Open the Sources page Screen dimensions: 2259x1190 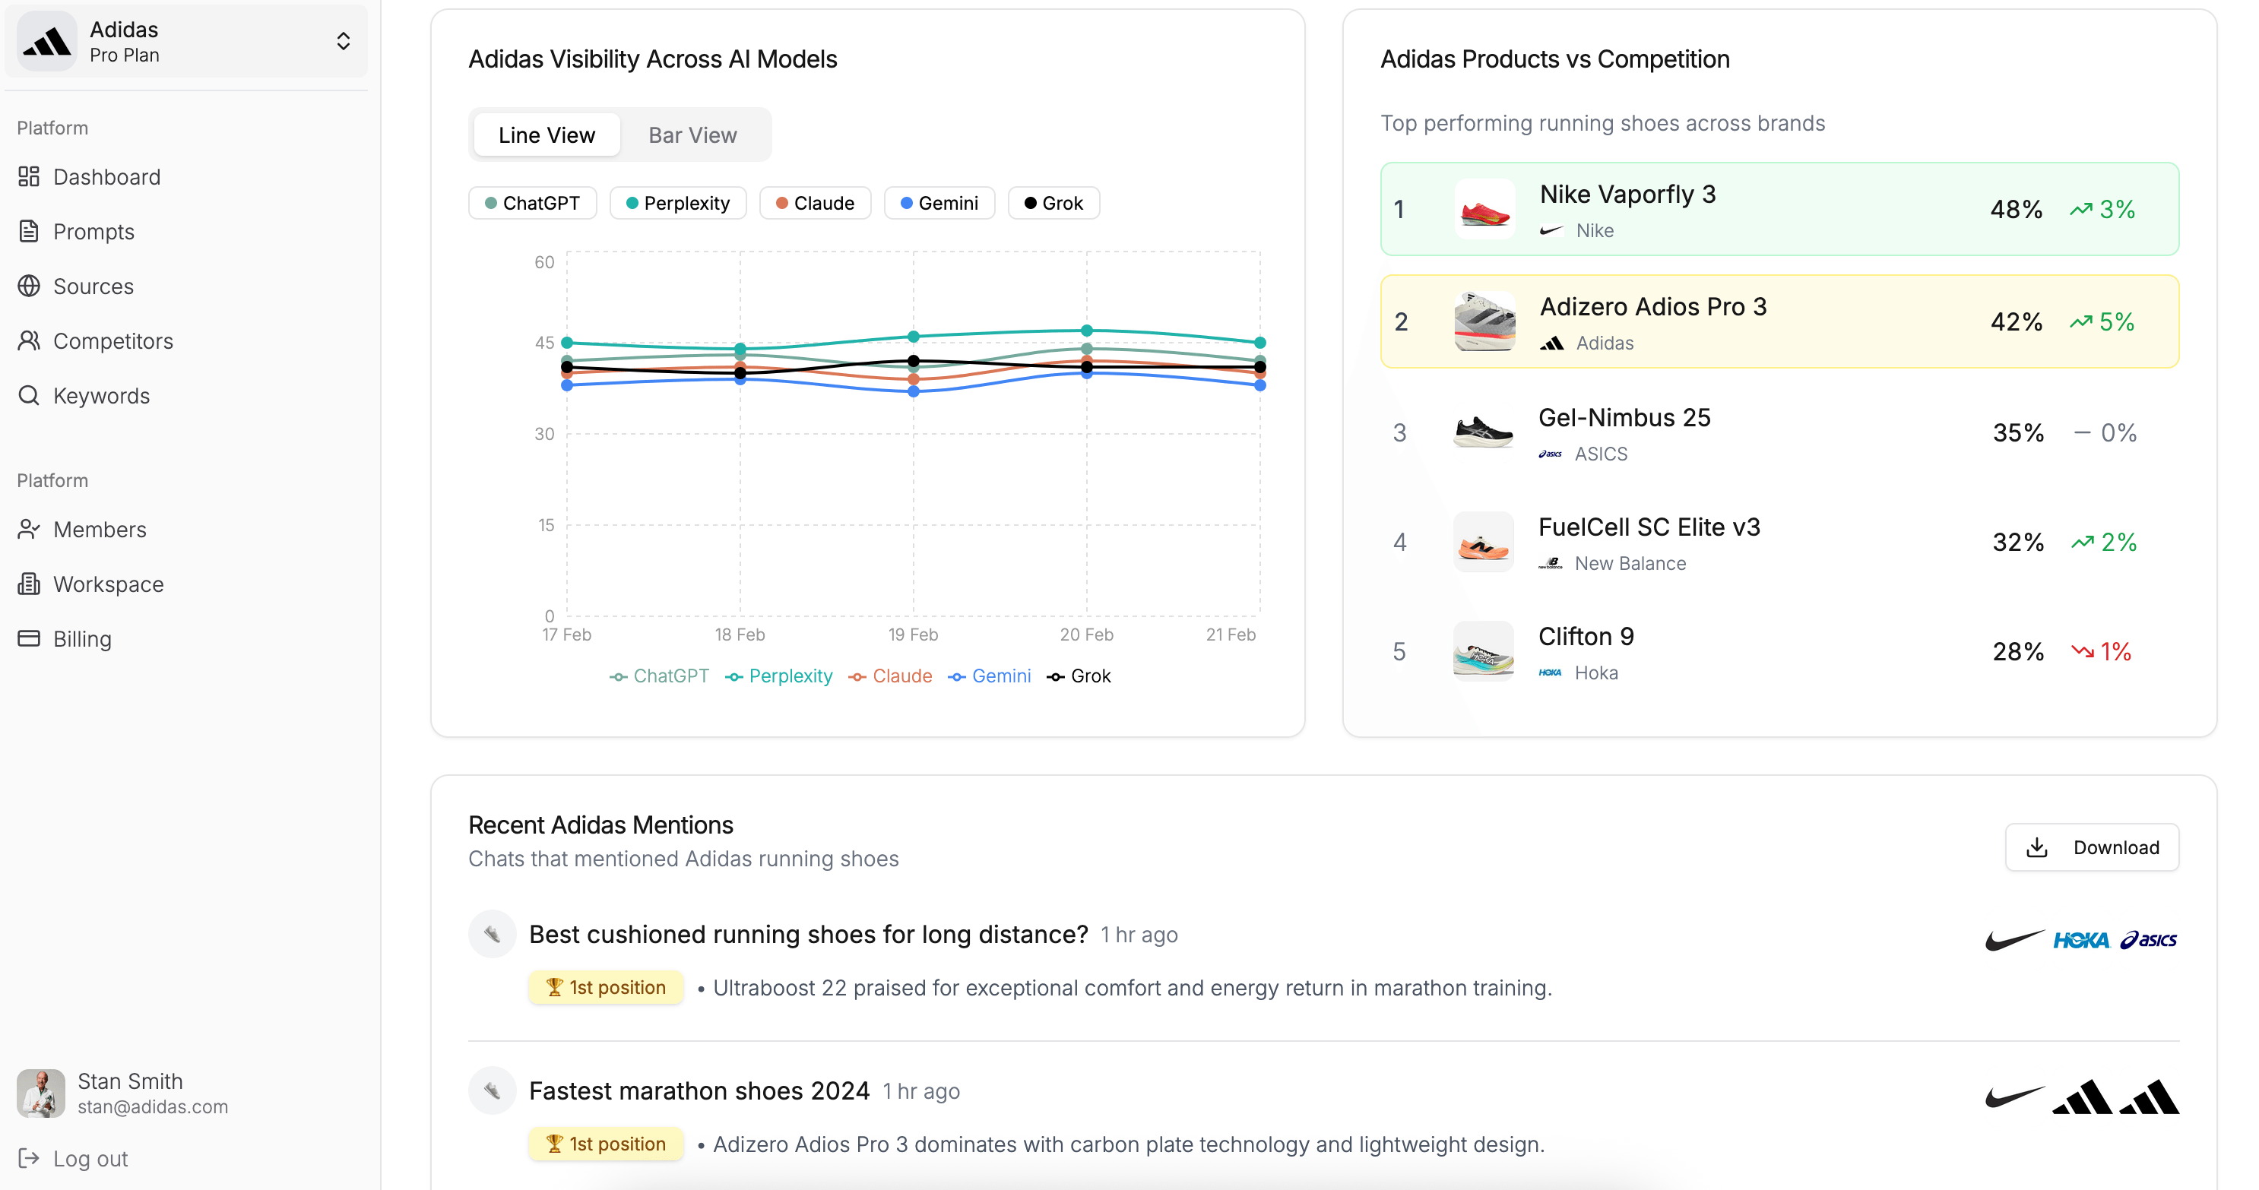click(93, 286)
